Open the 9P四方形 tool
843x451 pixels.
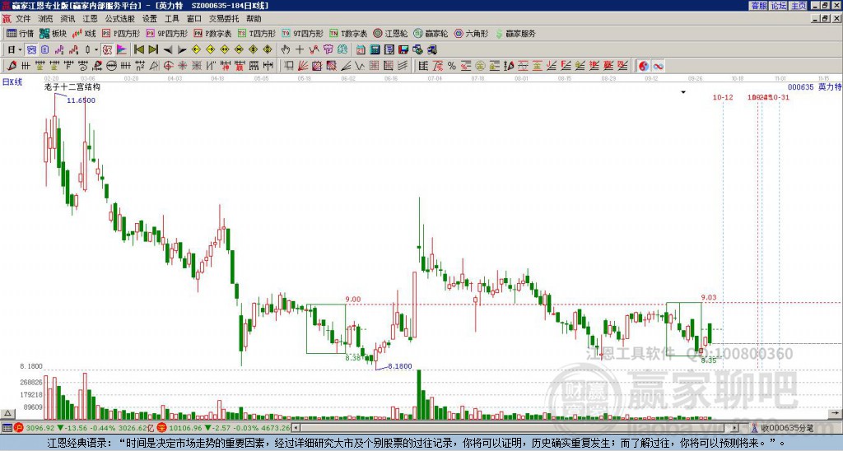[167, 33]
